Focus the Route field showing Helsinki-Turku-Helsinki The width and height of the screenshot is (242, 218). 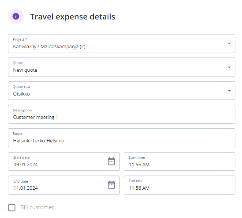[x=122, y=138]
